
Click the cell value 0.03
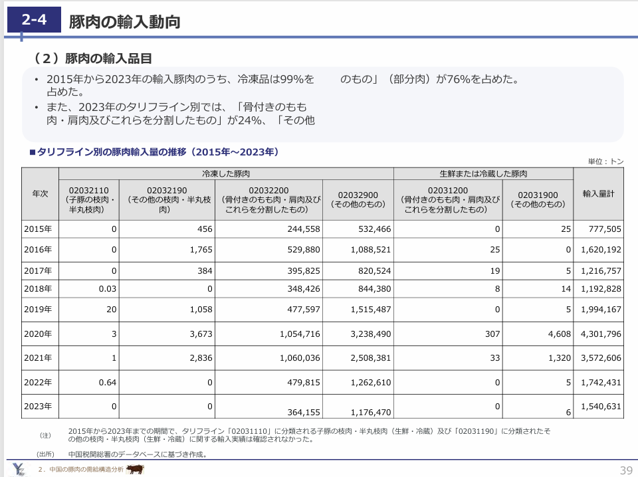click(x=108, y=289)
